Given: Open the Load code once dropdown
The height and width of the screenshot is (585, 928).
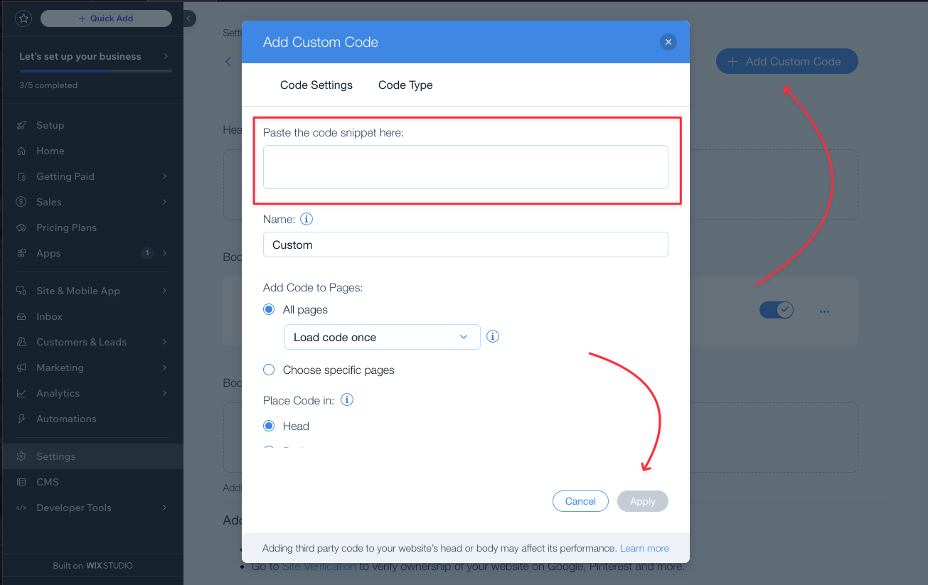Looking at the screenshot, I should pos(383,337).
